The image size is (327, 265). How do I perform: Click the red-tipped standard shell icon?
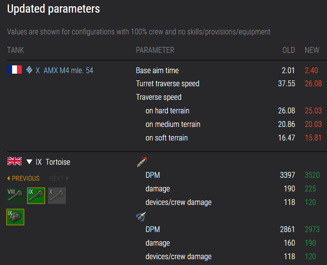pyautogui.click(x=141, y=162)
